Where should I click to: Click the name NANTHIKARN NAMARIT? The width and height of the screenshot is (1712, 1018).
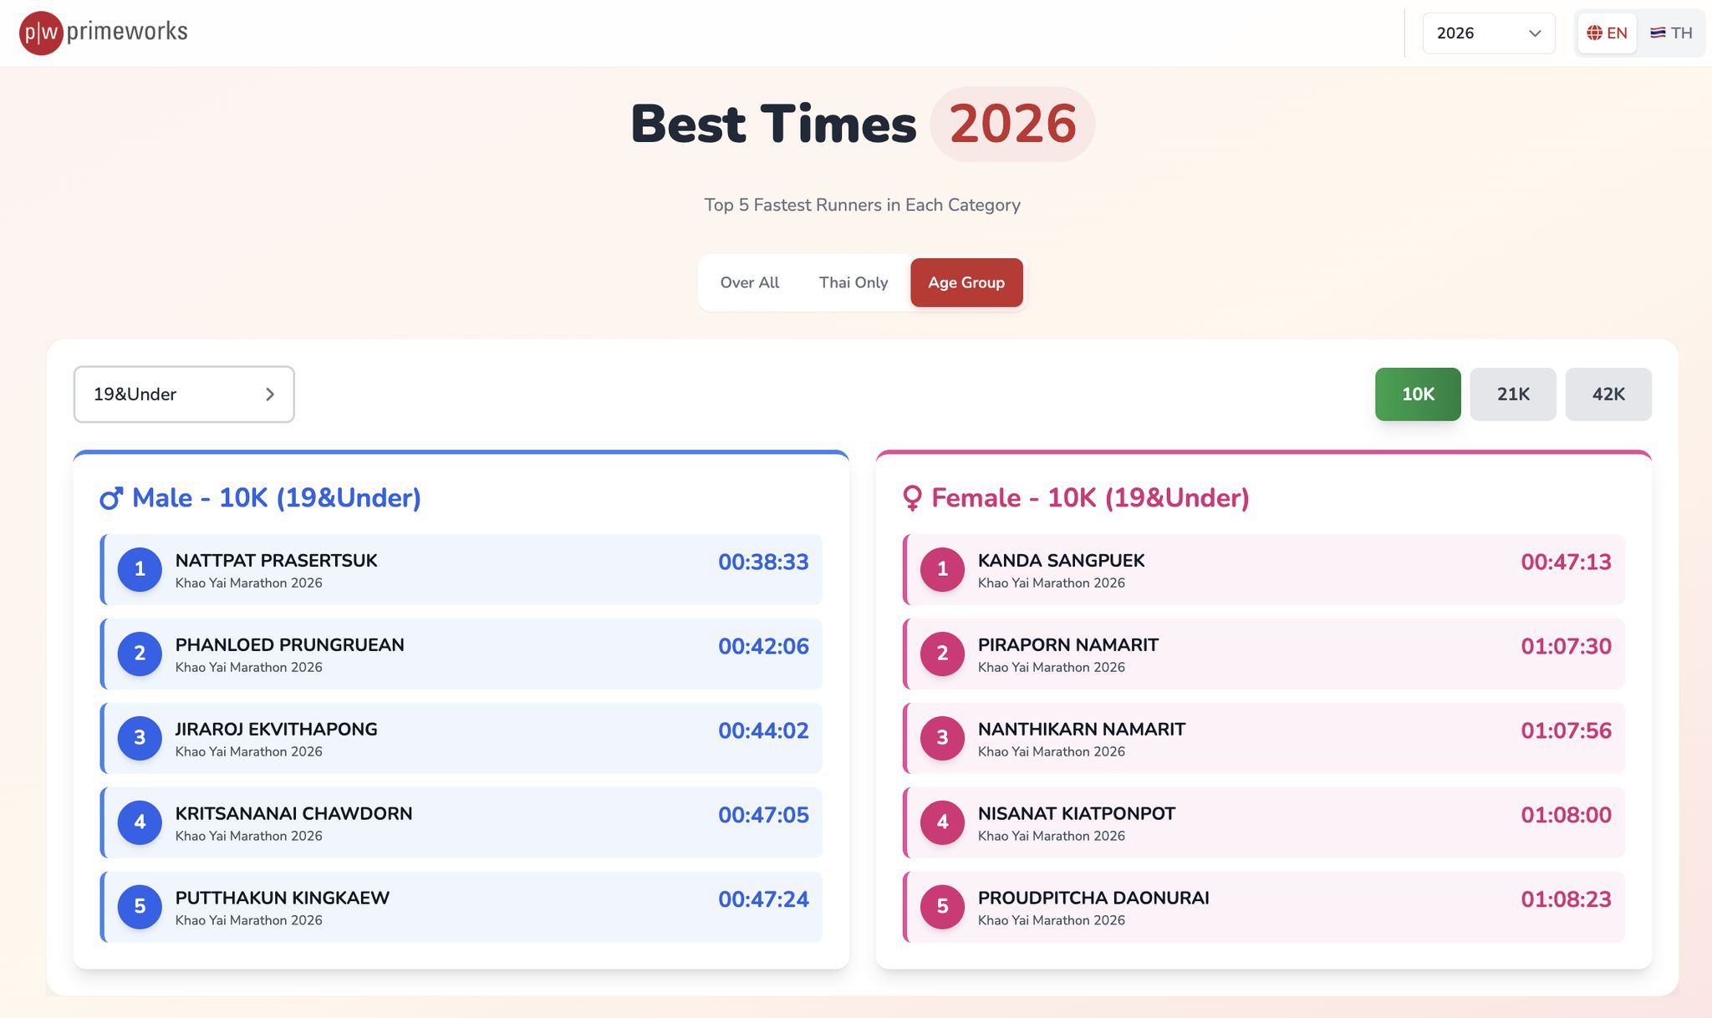[x=1081, y=730]
